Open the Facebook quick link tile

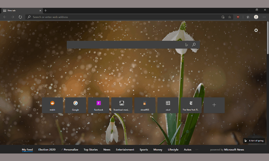pos(99,105)
